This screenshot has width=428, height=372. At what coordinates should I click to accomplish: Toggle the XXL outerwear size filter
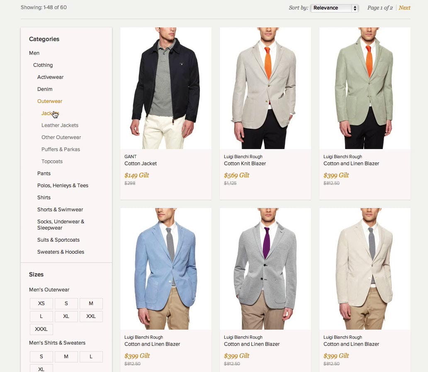pos(91,316)
